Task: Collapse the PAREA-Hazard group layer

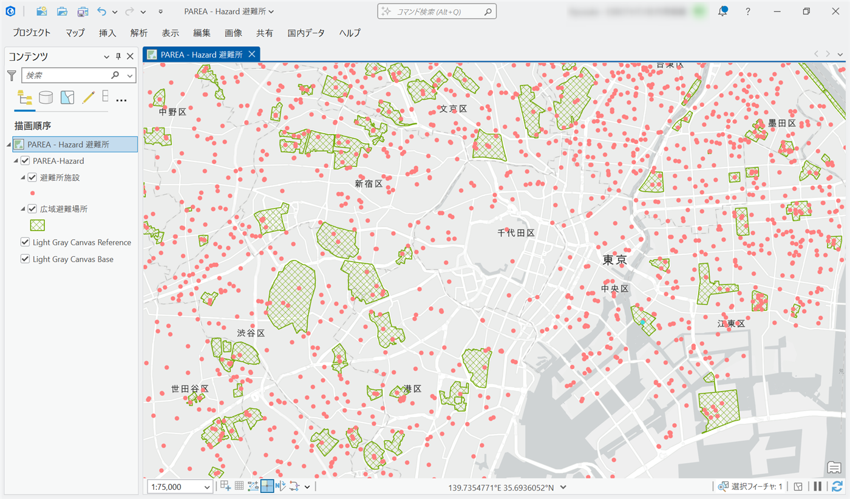Action: (x=16, y=161)
